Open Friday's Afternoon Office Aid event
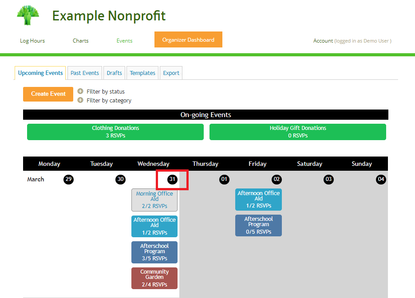 [x=258, y=200]
